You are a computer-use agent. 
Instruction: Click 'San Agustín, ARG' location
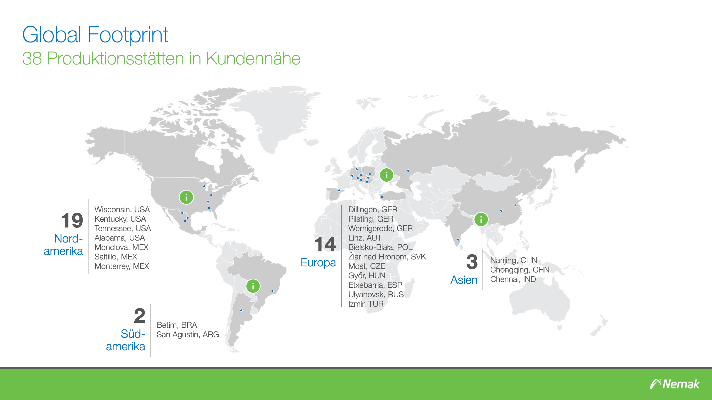point(188,334)
